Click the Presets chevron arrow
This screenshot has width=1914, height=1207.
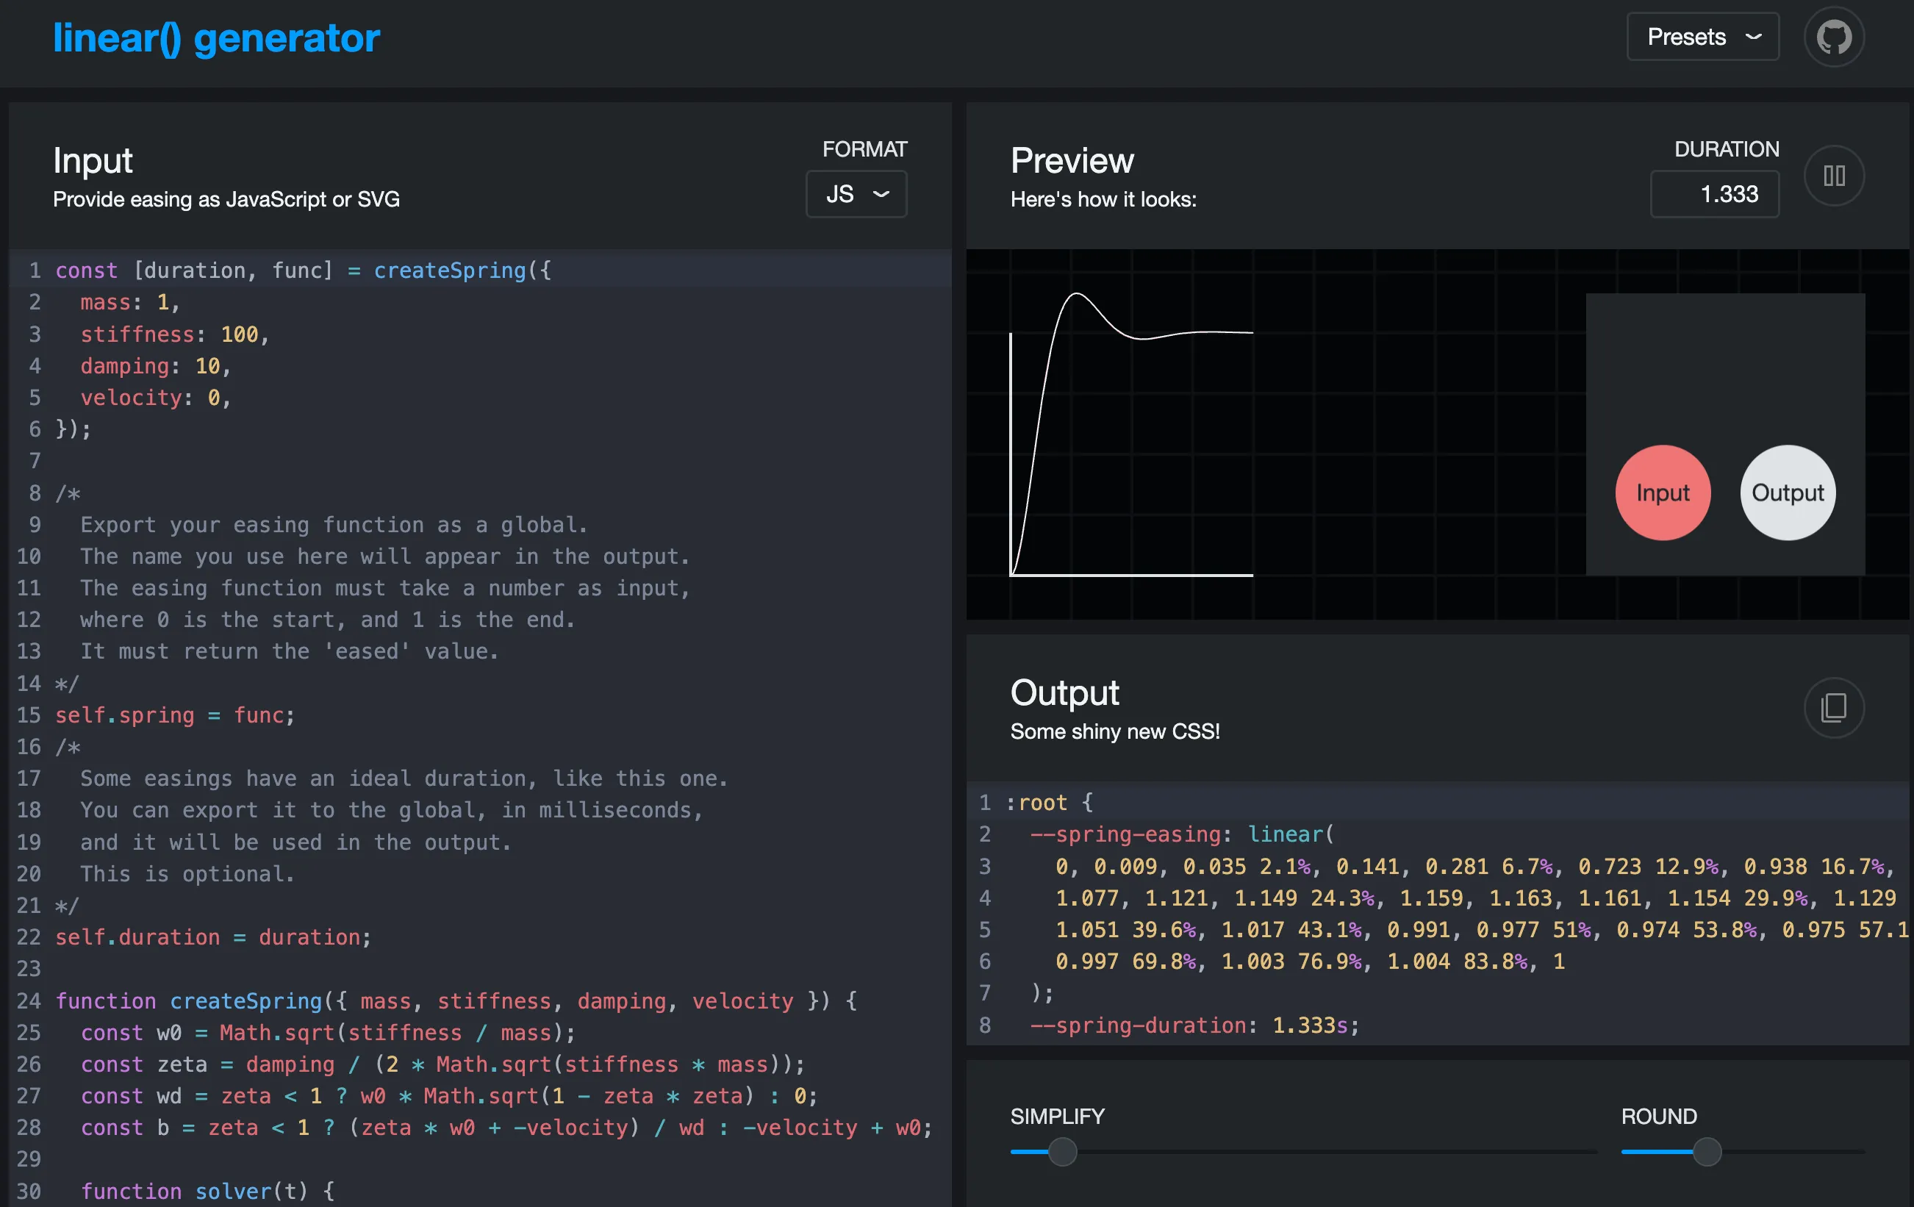tap(1754, 37)
